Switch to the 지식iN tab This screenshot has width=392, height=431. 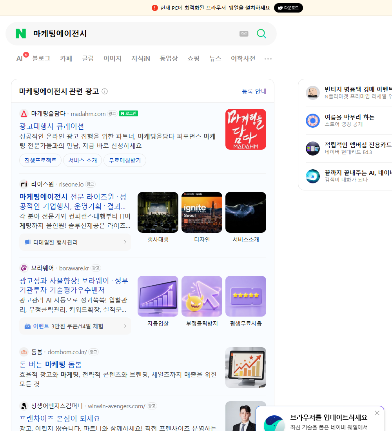coord(141,58)
